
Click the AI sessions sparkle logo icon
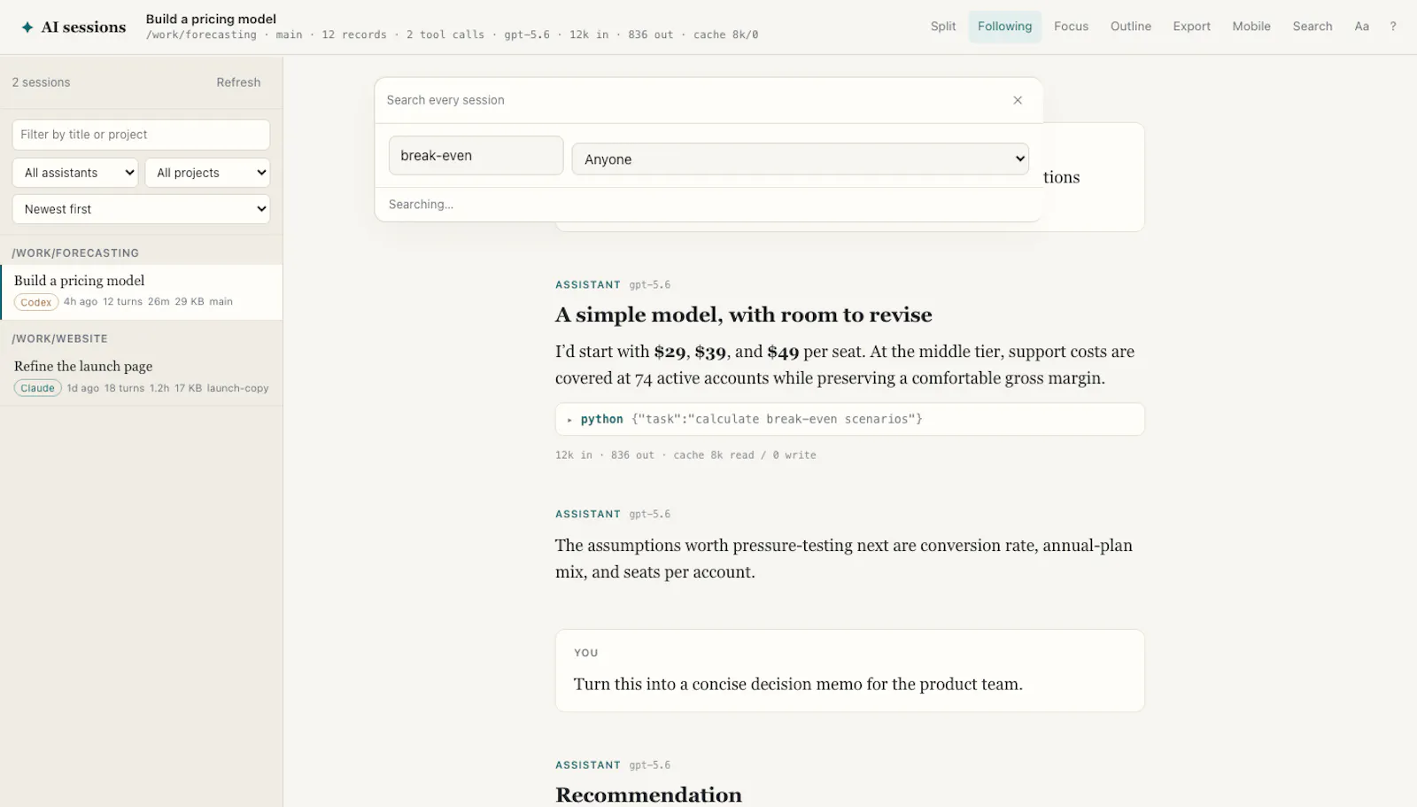tap(27, 27)
